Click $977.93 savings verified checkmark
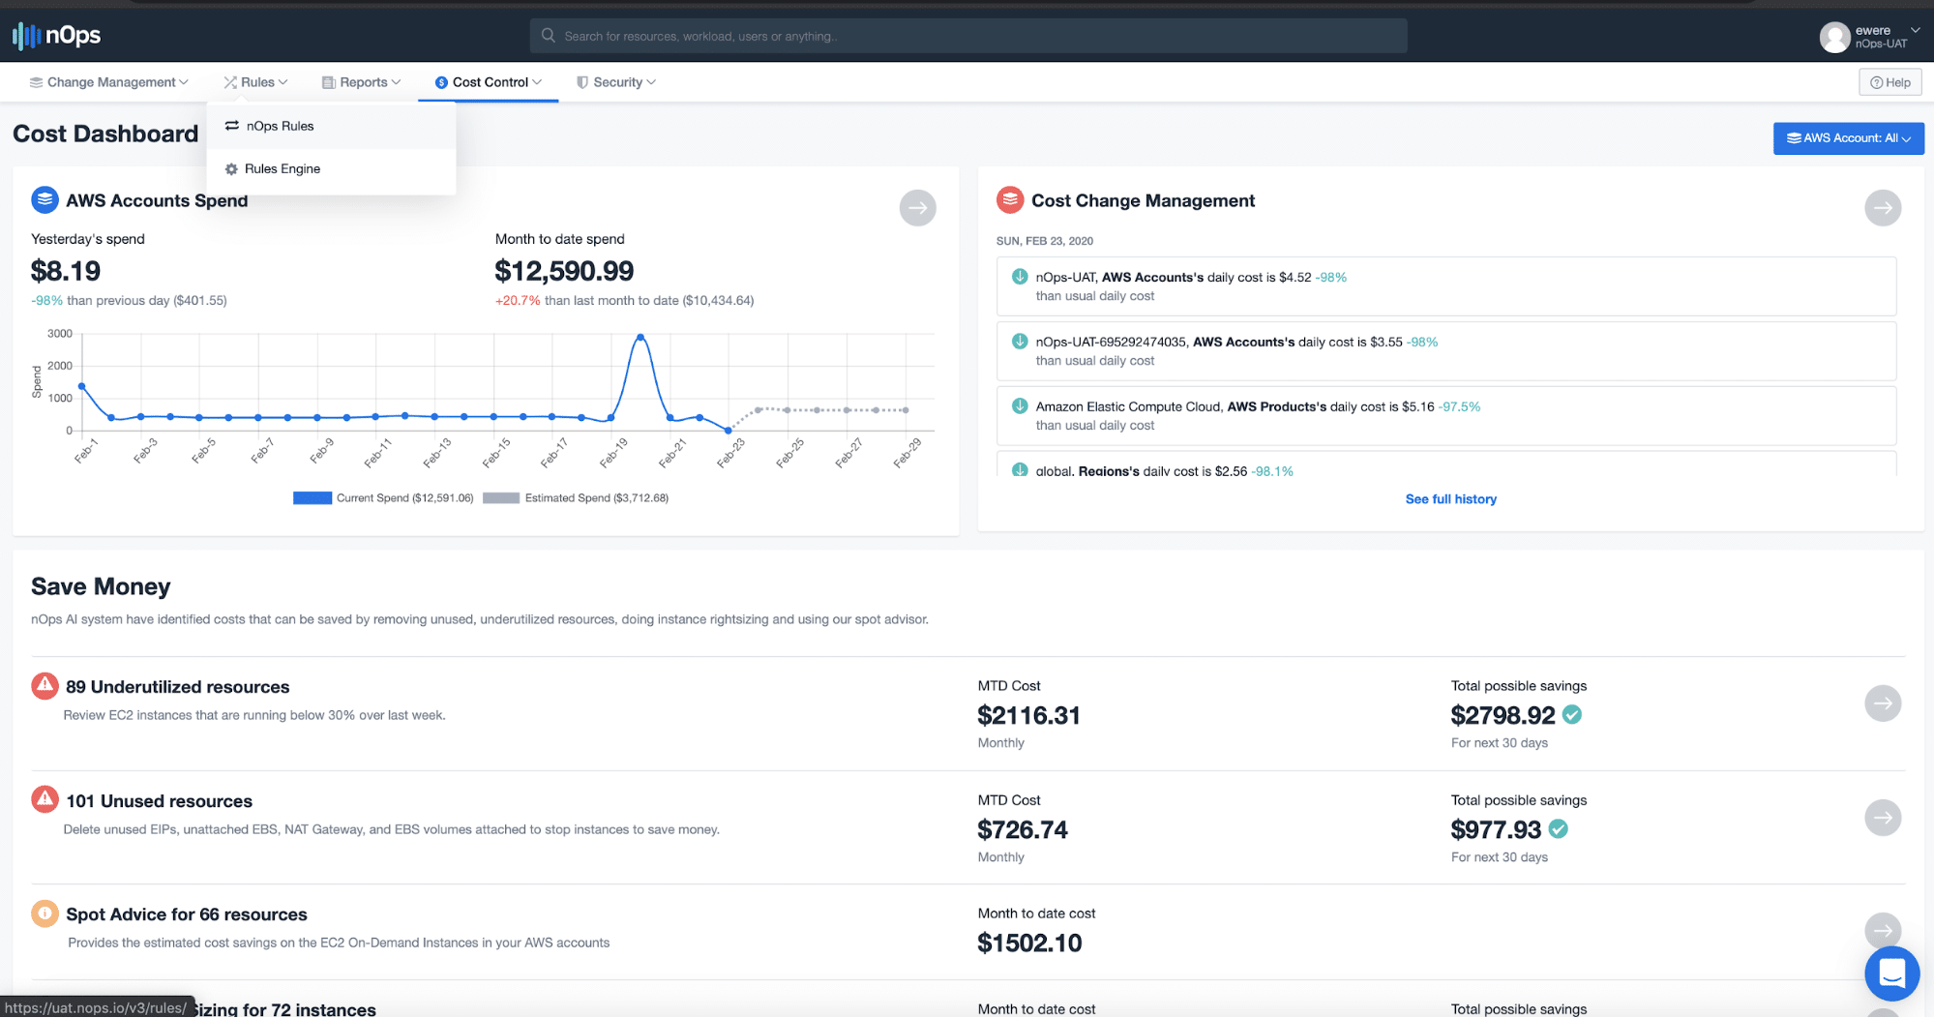Image resolution: width=1934 pixels, height=1018 pixels. tap(1558, 829)
